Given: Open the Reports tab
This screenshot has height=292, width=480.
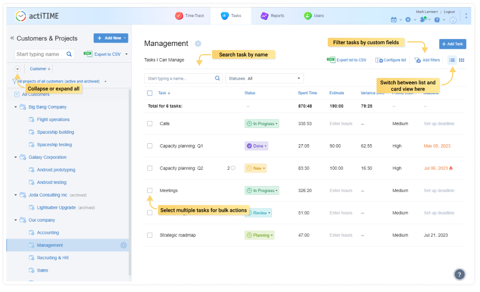Looking at the screenshot, I should 273,16.
